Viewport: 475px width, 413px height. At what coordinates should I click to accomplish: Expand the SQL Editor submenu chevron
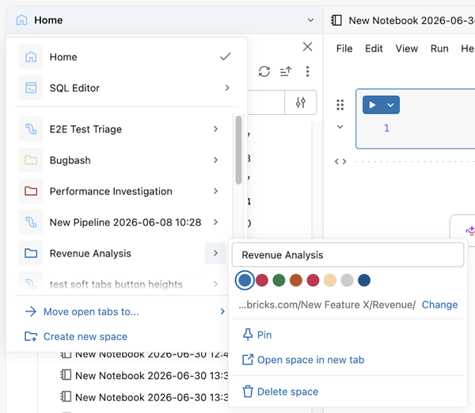pyautogui.click(x=227, y=88)
